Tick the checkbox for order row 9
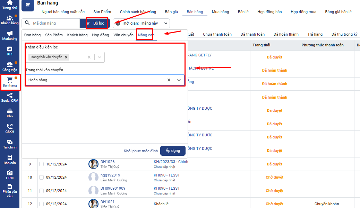 (x=42, y=164)
